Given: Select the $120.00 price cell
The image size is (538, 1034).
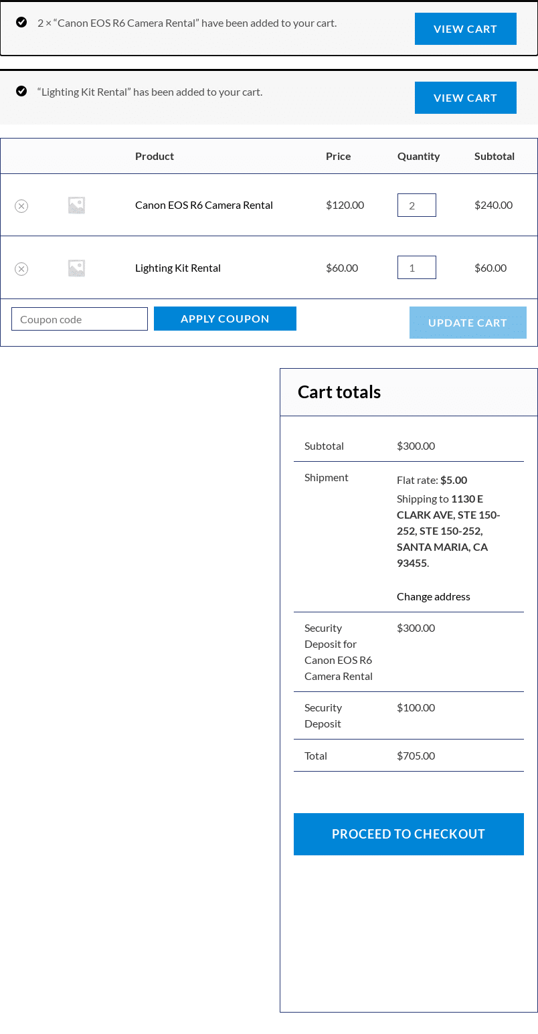Looking at the screenshot, I should [x=345, y=205].
